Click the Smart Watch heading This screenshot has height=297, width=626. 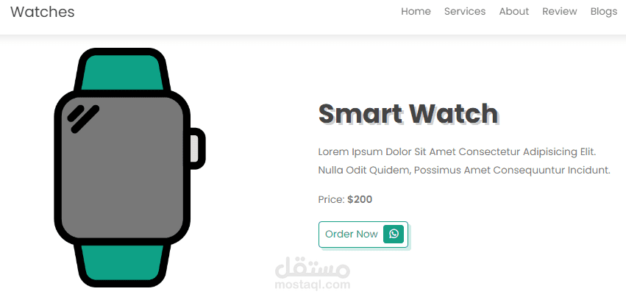point(408,114)
